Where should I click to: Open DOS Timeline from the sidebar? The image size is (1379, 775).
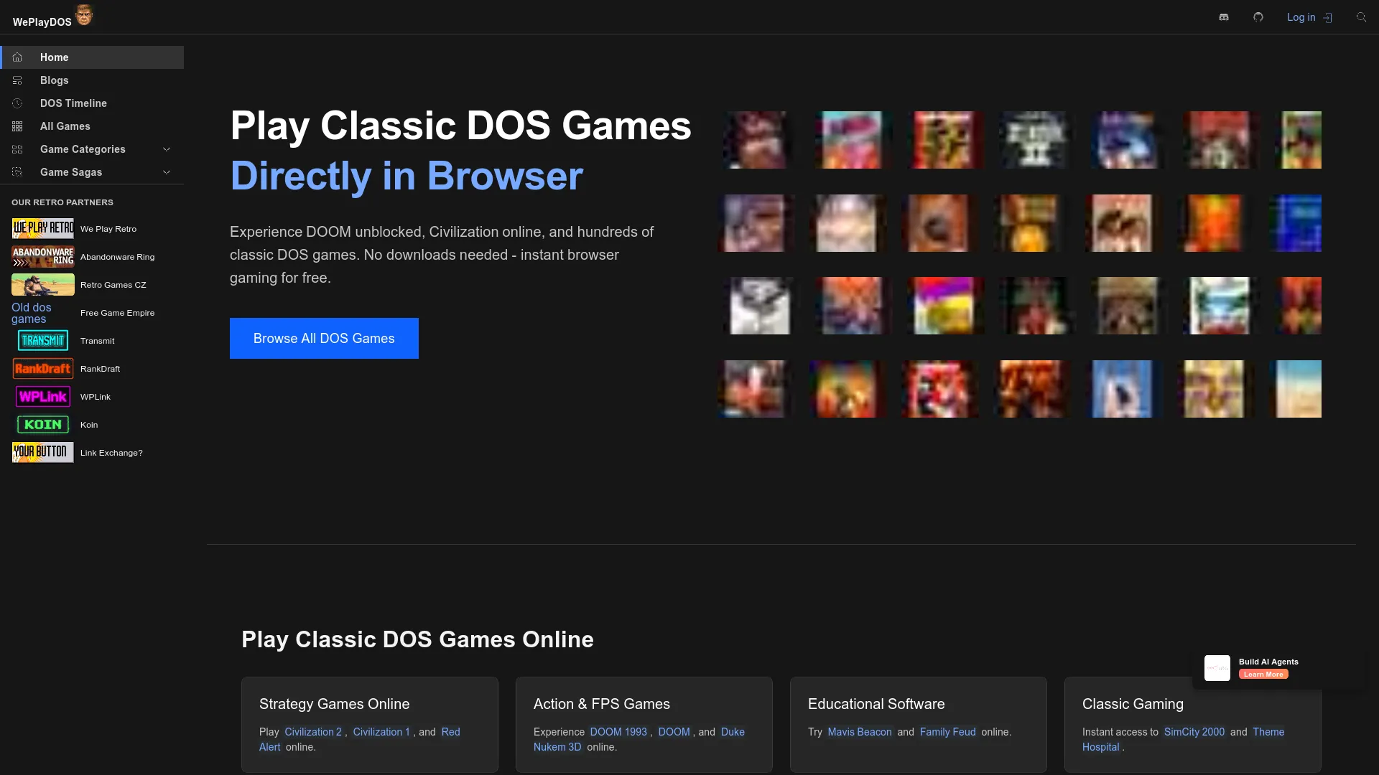pos(92,103)
